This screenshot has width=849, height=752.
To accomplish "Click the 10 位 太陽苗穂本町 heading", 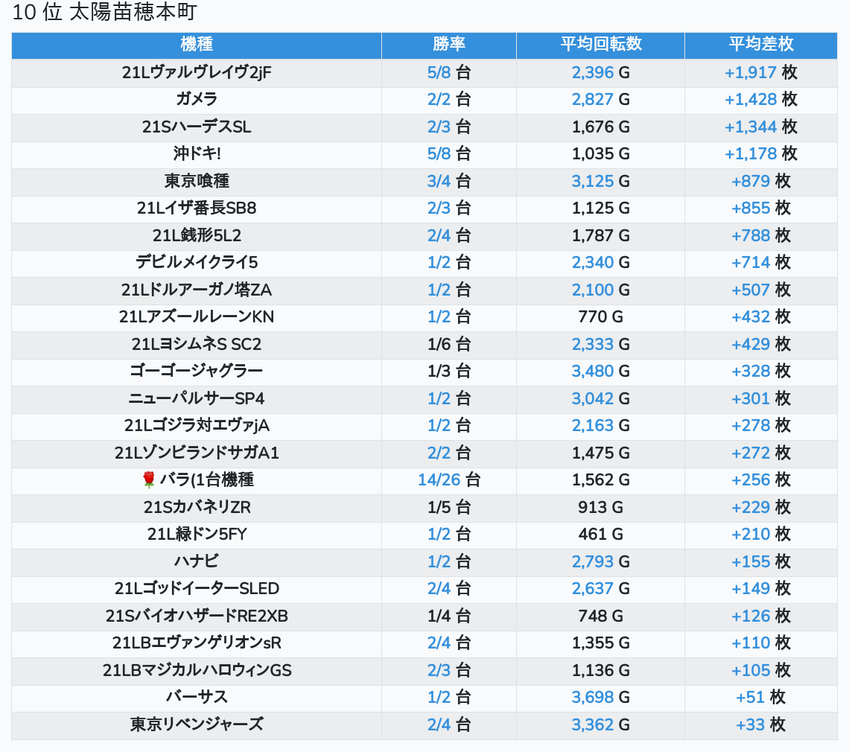I will (105, 13).
